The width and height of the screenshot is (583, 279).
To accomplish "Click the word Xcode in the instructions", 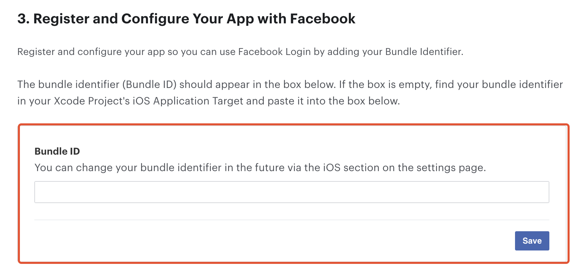I will (69, 101).
